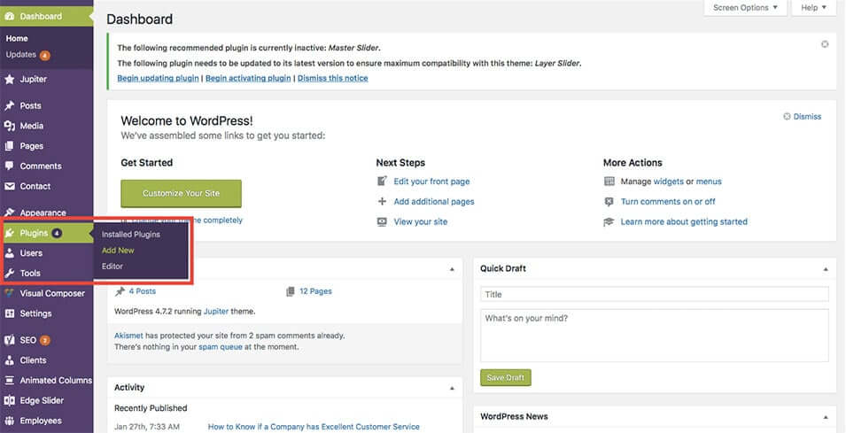Click Add additional pages link
The image size is (846, 433).
pyautogui.click(x=434, y=201)
